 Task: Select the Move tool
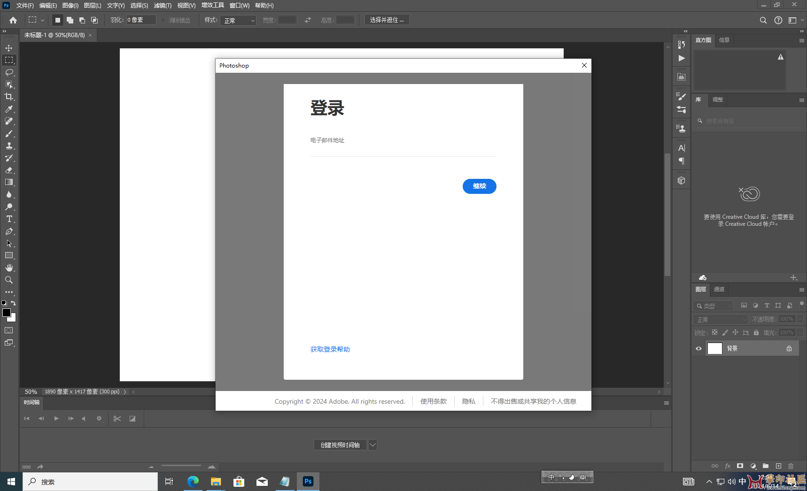tap(9, 48)
